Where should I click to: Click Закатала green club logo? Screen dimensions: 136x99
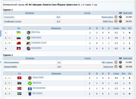[30, 83]
